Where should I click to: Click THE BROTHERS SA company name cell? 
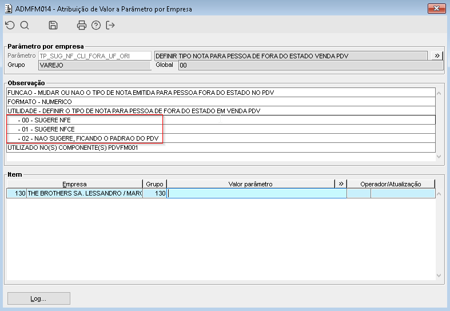[x=85, y=193]
